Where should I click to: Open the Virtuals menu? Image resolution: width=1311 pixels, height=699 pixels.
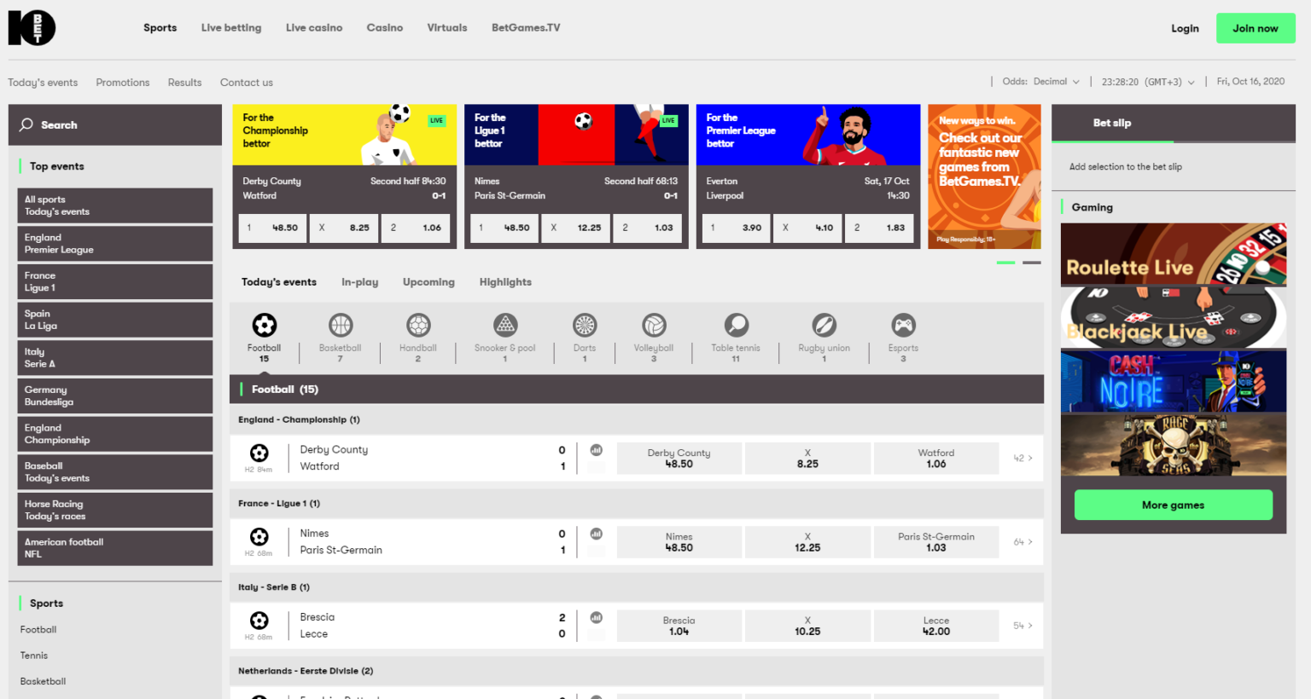(x=447, y=28)
